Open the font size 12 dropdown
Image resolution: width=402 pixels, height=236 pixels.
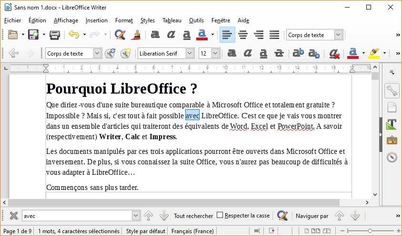[x=215, y=54]
